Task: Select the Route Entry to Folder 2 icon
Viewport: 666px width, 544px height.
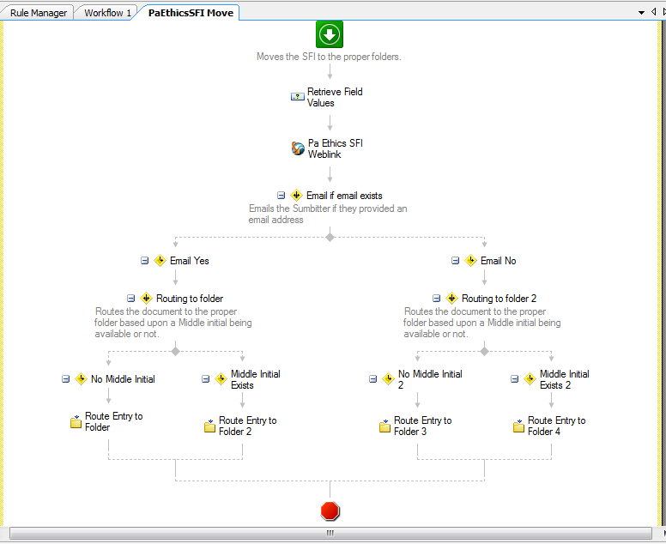Action: click(x=209, y=426)
